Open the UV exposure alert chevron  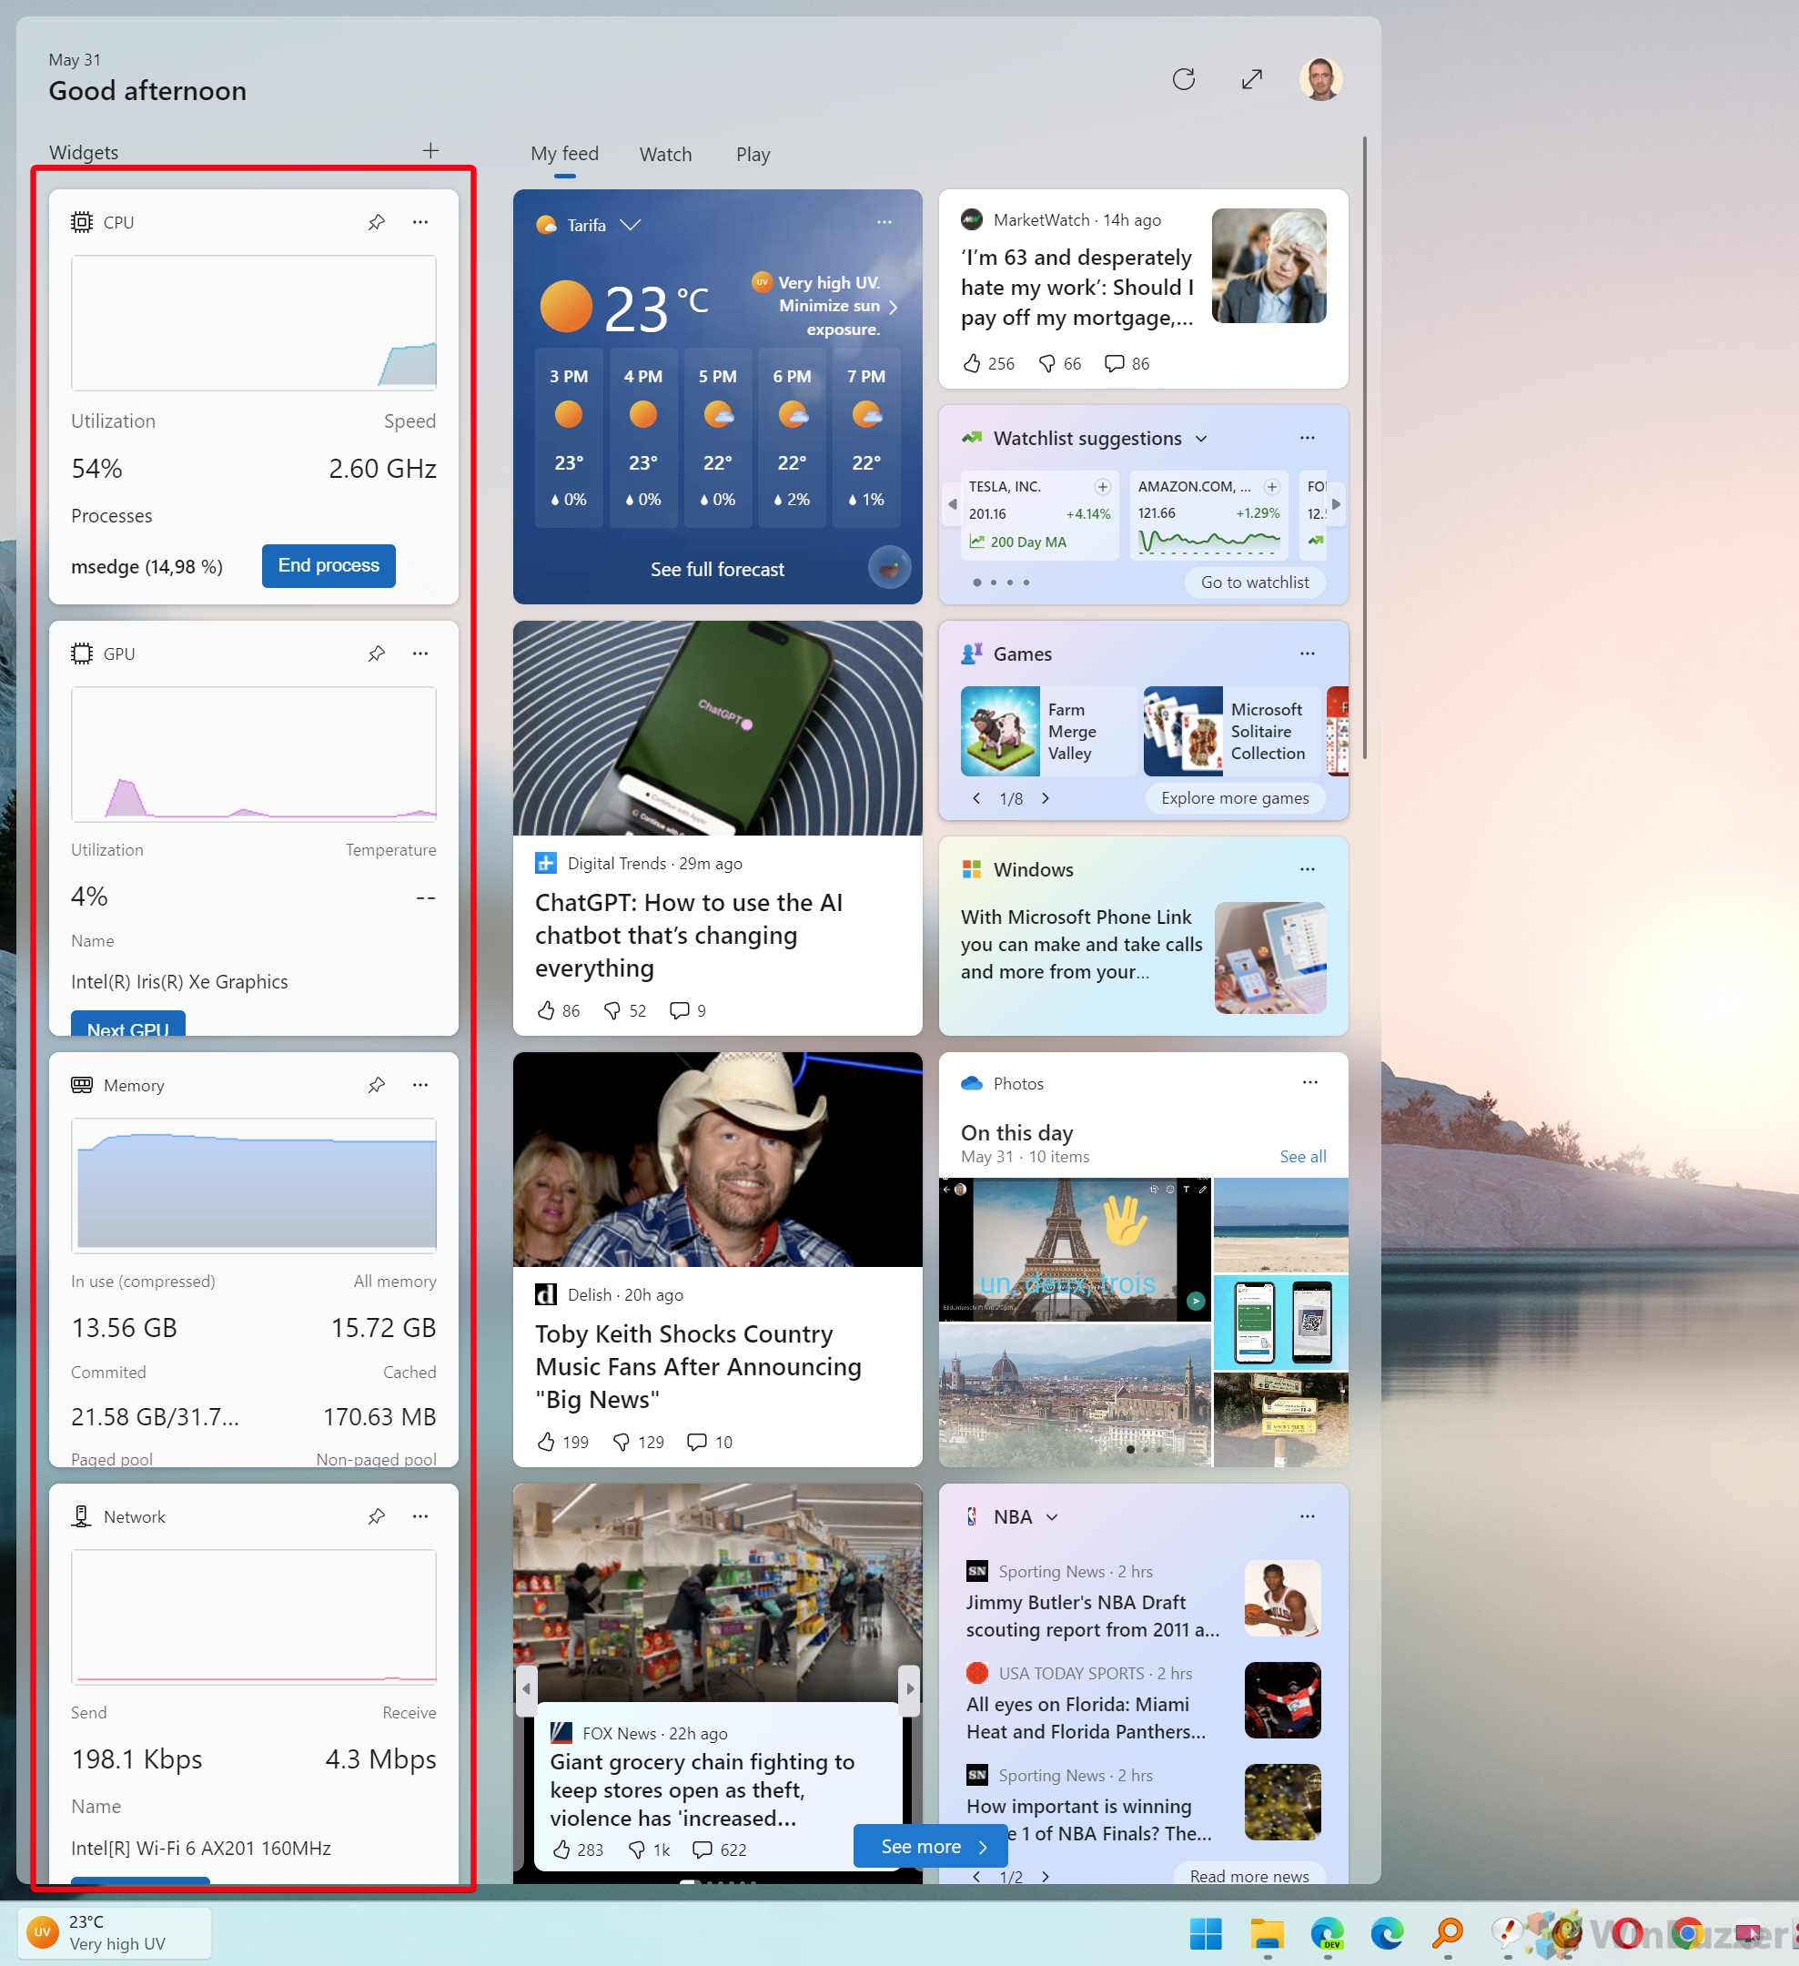[894, 306]
